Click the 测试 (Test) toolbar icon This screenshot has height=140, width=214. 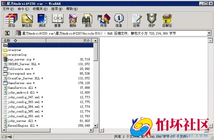pos(42,20)
